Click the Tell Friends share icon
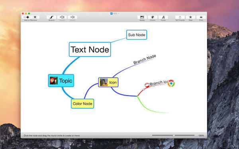239x149 pixels. [180, 17]
